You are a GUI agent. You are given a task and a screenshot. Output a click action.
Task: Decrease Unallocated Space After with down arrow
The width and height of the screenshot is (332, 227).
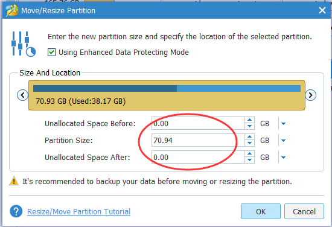click(249, 160)
